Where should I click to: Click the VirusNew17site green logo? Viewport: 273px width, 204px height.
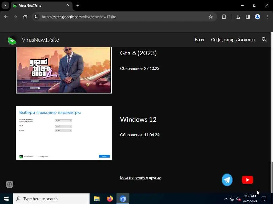[x=12, y=40]
